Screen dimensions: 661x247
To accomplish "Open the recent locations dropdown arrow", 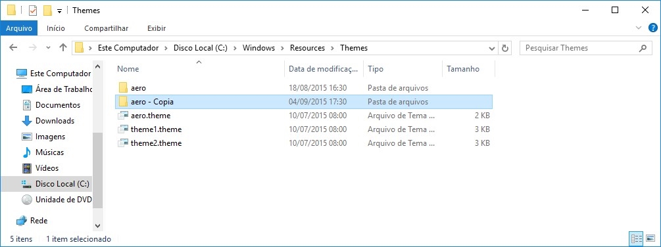I will point(48,48).
